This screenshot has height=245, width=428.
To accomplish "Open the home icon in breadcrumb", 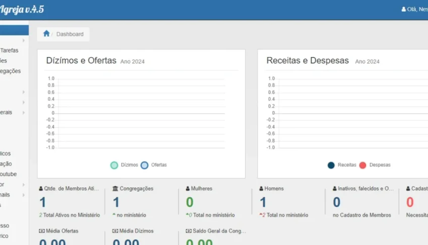I will point(46,34).
